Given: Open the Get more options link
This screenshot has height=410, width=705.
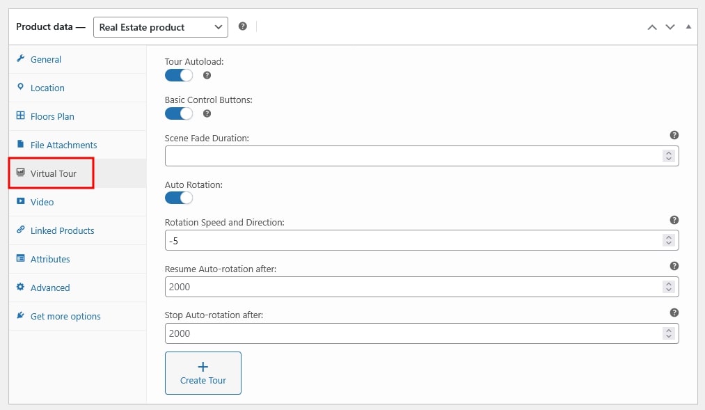Looking at the screenshot, I should (65, 316).
